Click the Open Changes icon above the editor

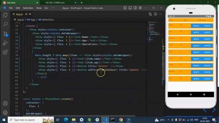150,14
